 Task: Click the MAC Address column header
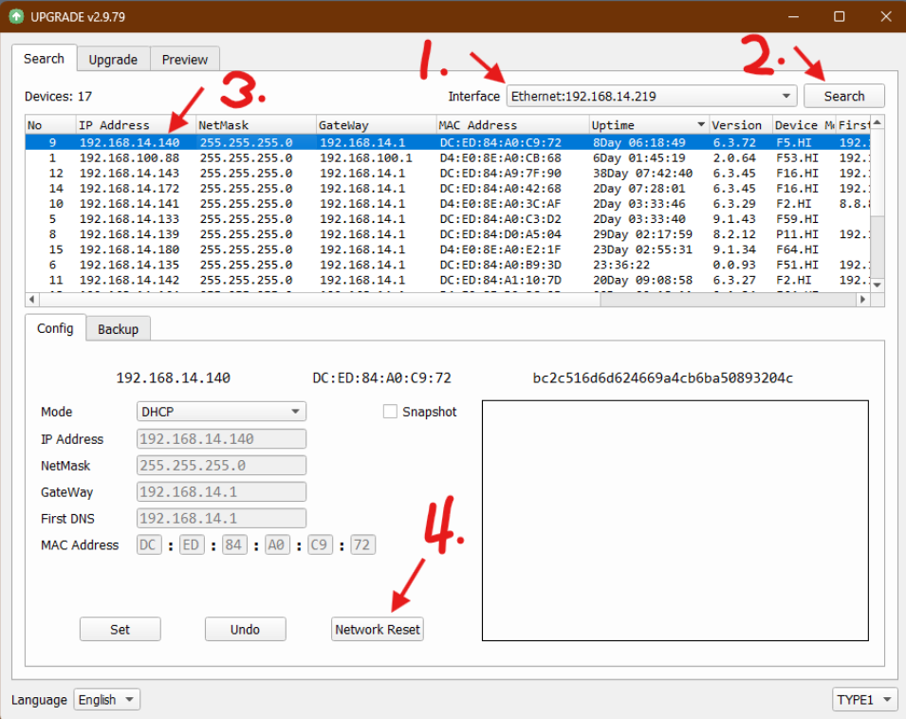(x=510, y=125)
